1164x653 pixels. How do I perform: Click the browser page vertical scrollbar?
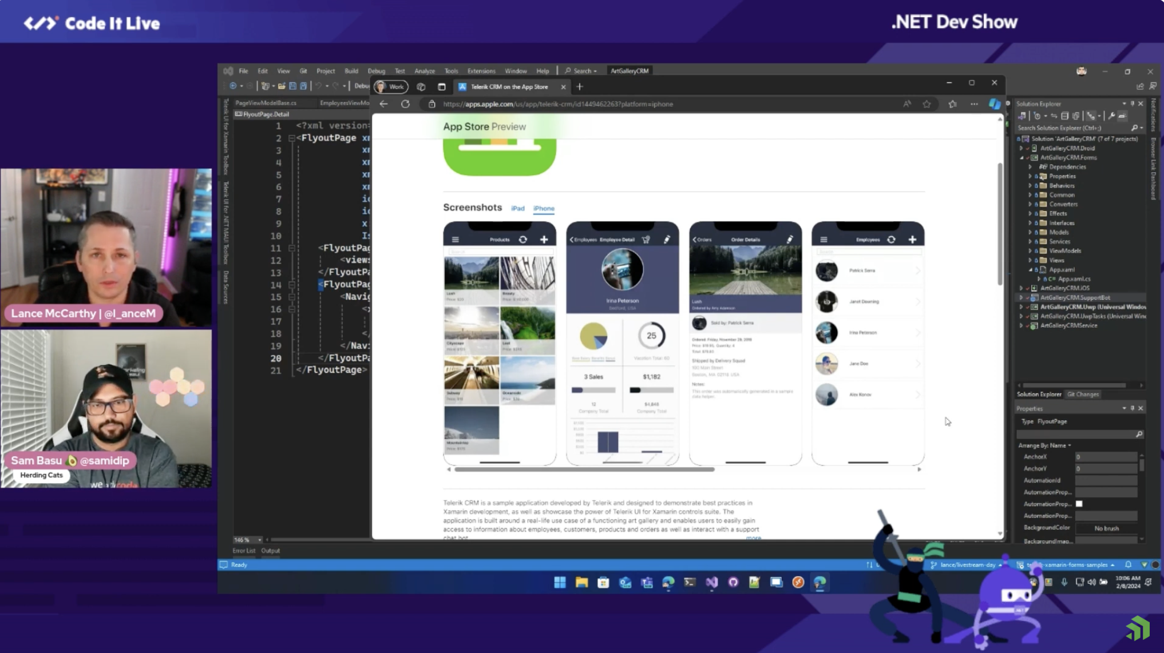click(x=1000, y=224)
